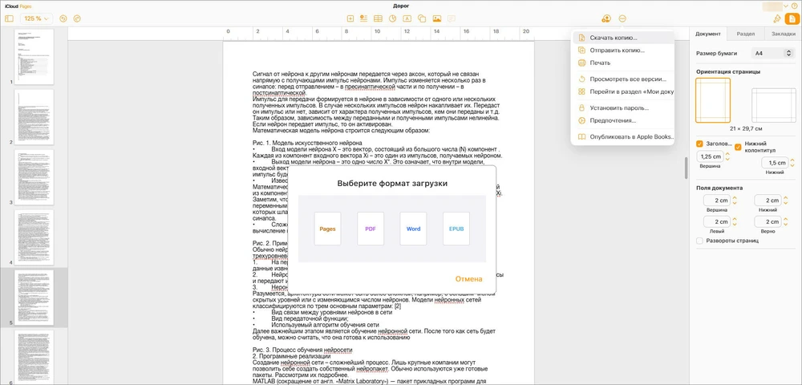This screenshot has width=802, height=385.
Task: Choose the PDF download format
Action: 371,229
